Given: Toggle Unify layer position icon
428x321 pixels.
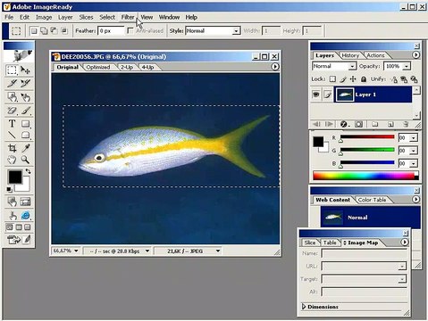Looking at the screenshot, I should 394,79.
